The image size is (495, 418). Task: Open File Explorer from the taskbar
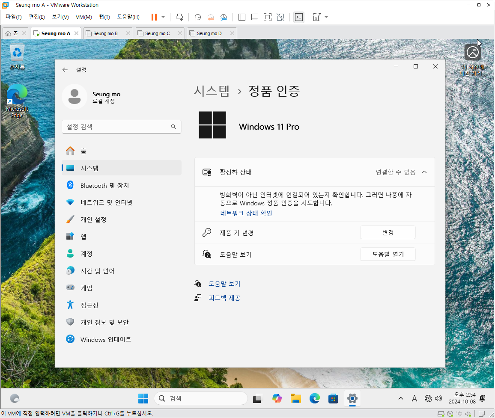coord(296,398)
